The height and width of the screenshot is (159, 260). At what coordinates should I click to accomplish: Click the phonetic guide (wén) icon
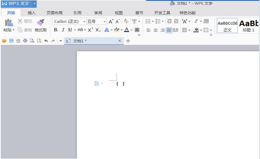click(134, 21)
